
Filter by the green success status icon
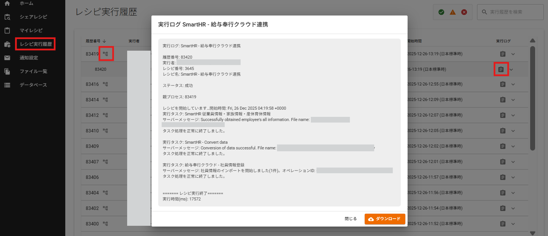tap(441, 12)
